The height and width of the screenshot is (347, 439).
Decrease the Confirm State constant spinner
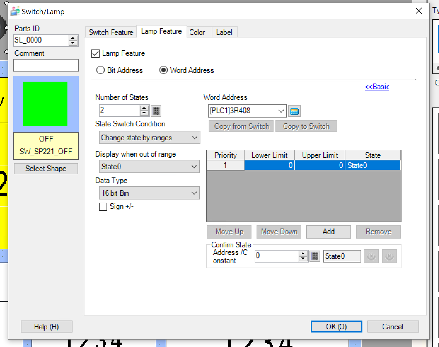[x=303, y=259]
